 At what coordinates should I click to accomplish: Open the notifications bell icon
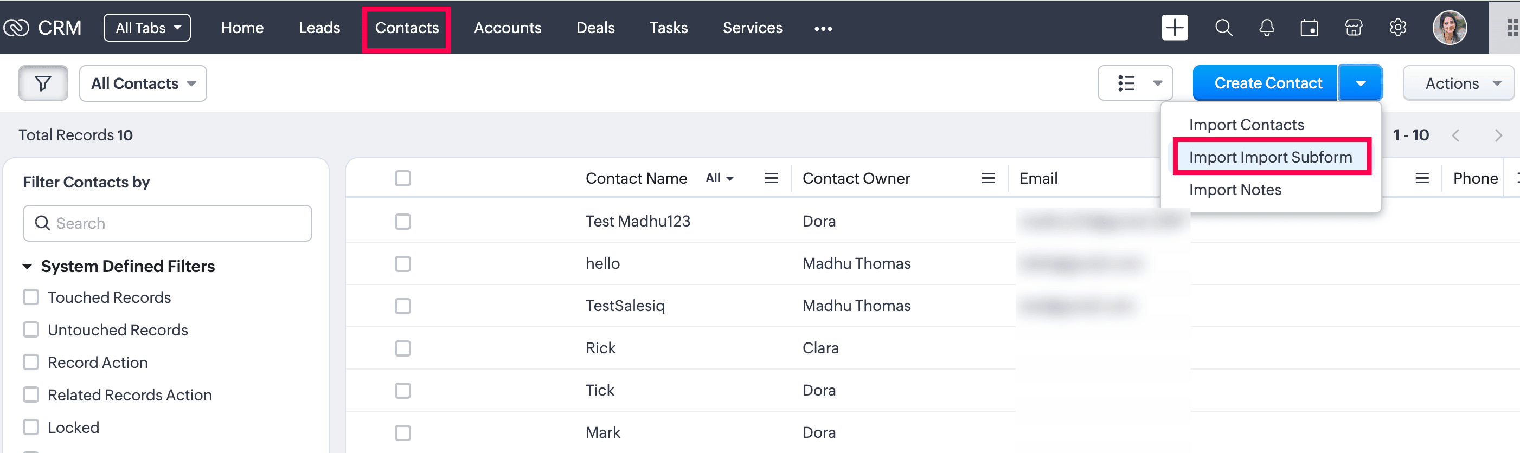click(x=1266, y=28)
